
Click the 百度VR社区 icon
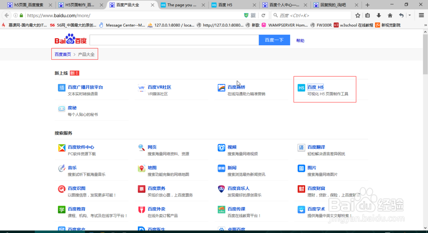[x=141, y=87]
